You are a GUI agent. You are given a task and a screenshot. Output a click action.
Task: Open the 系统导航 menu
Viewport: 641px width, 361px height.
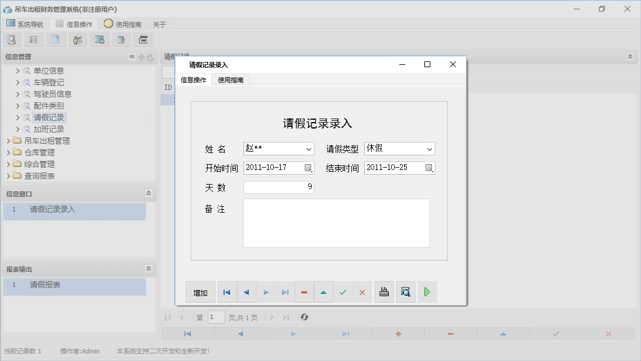coord(25,24)
